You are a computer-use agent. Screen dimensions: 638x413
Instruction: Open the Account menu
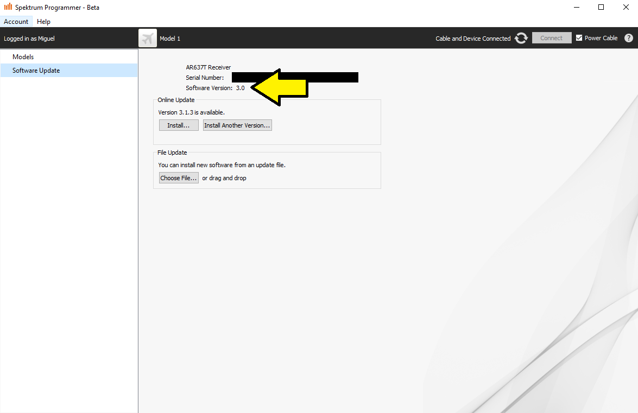[x=16, y=22]
